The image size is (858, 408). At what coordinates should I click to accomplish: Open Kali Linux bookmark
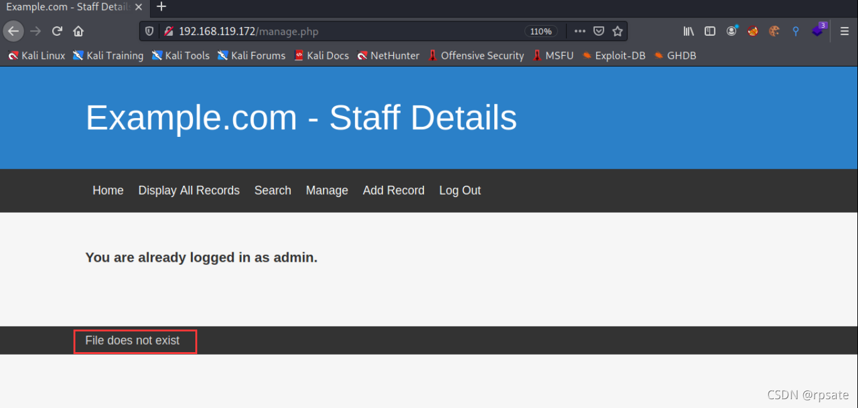(36, 55)
